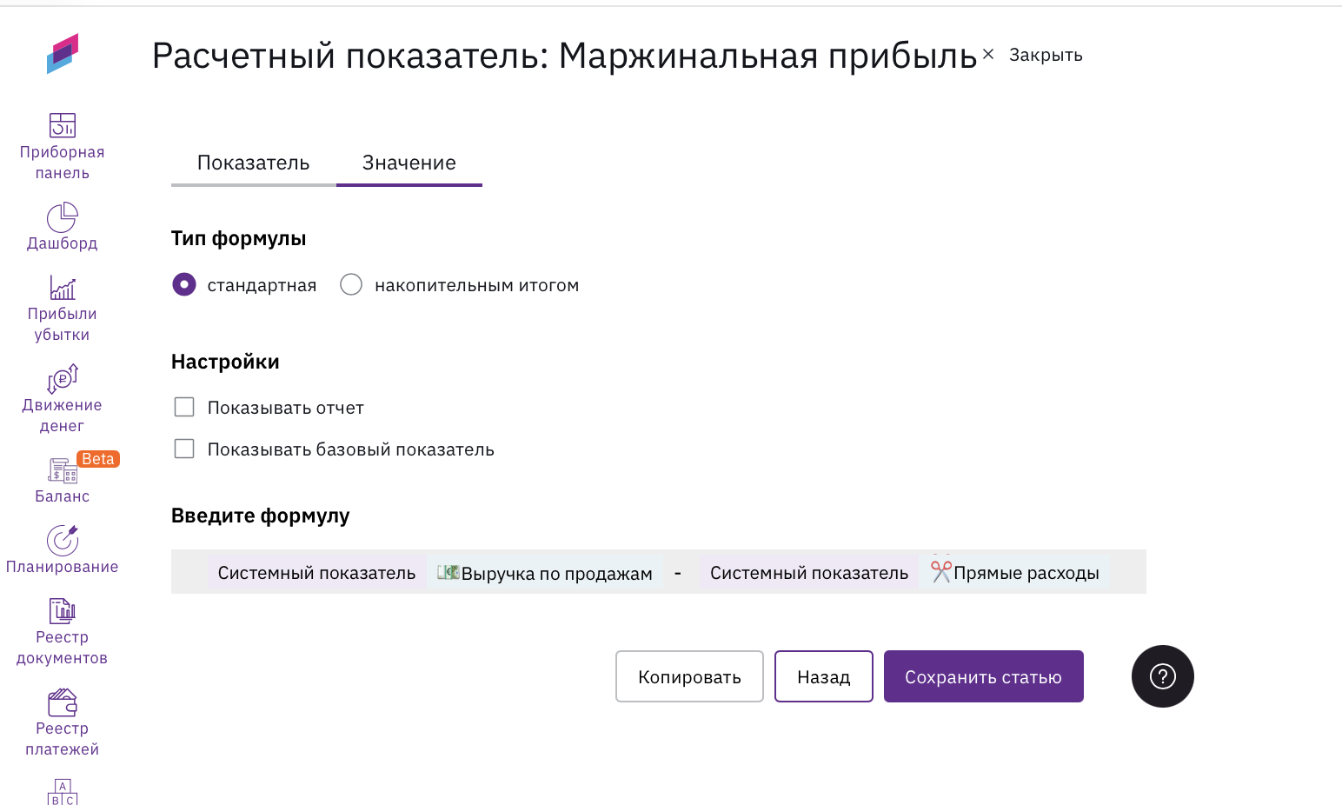Open the Планирование target icon
Viewport: 1342px width, 805px height.
[x=62, y=541]
